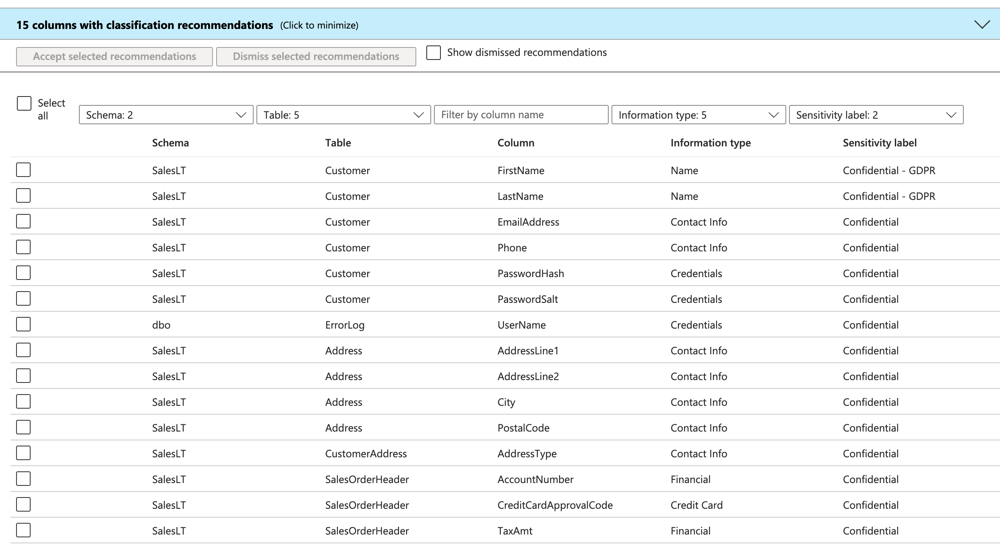Open the Schema filter dropdown

pos(166,115)
